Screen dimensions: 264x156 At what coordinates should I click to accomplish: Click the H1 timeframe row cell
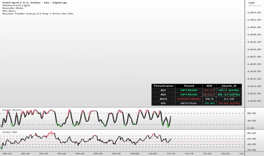click(x=163, y=103)
